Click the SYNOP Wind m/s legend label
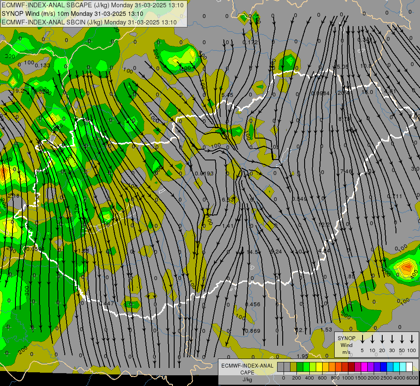The height and width of the screenshot is (386, 420). pyautogui.click(x=346, y=345)
